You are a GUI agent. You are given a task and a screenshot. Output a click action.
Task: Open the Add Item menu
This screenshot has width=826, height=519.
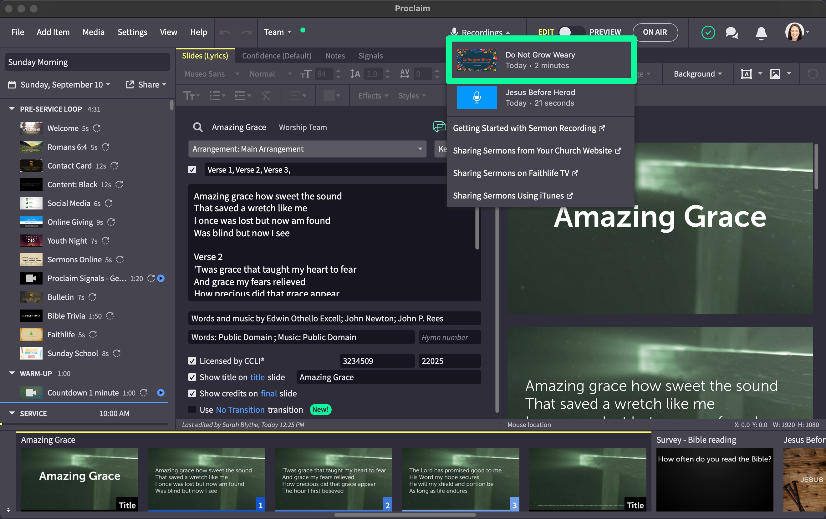click(53, 32)
